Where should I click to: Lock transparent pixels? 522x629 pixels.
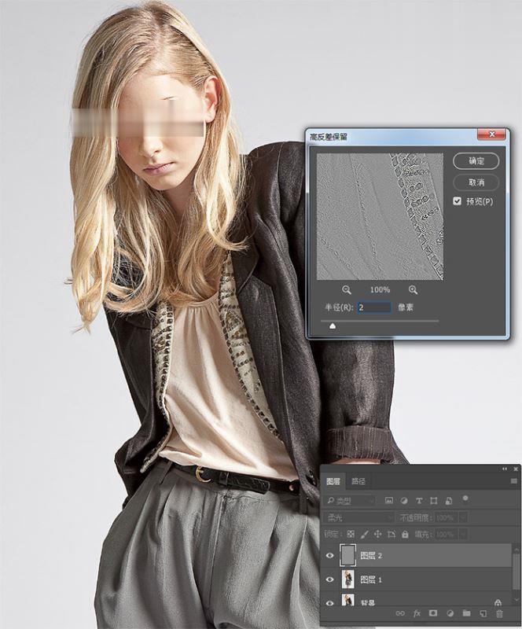click(x=351, y=535)
